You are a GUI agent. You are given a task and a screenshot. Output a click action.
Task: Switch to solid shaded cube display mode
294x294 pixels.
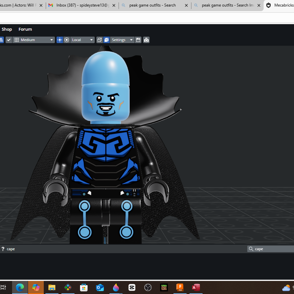(x=106, y=40)
